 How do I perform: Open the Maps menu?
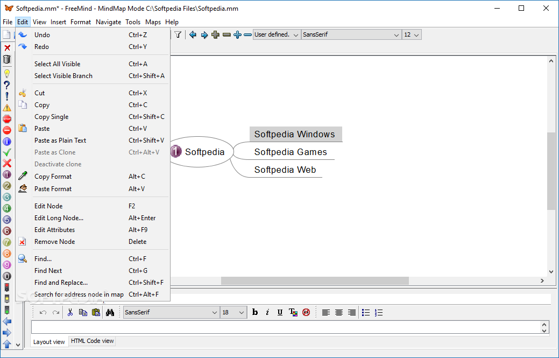[153, 22]
